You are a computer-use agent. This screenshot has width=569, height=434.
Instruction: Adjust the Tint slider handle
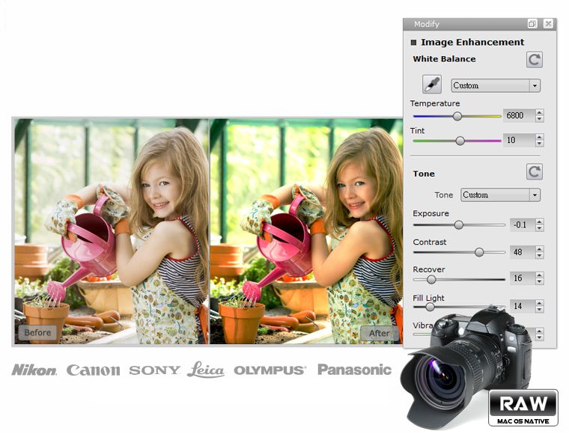click(460, 141)
